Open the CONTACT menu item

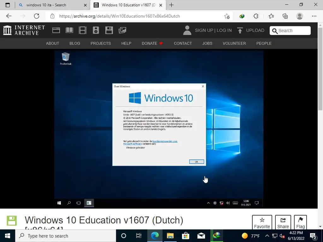pos(183,43)
